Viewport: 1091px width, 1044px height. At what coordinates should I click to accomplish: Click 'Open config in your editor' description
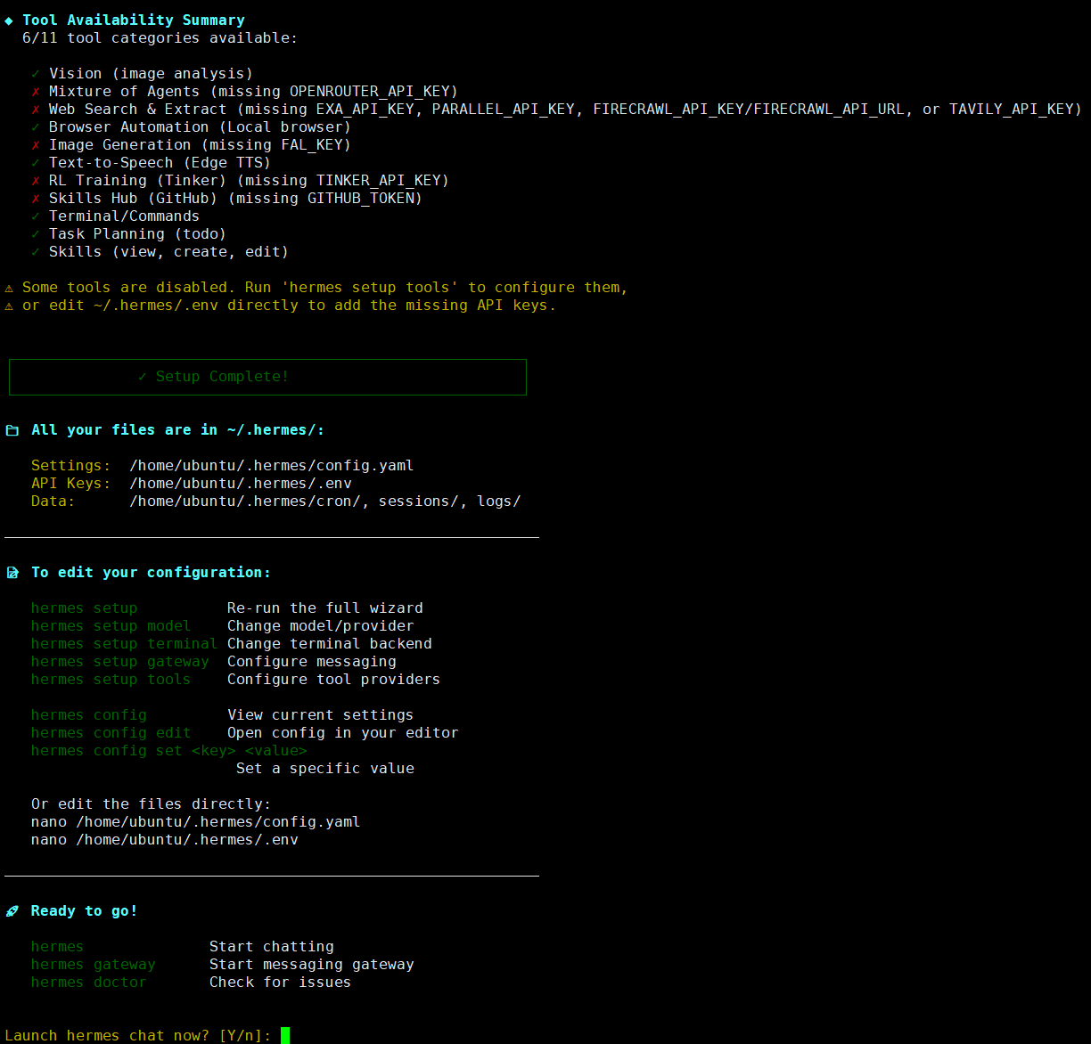343,733
